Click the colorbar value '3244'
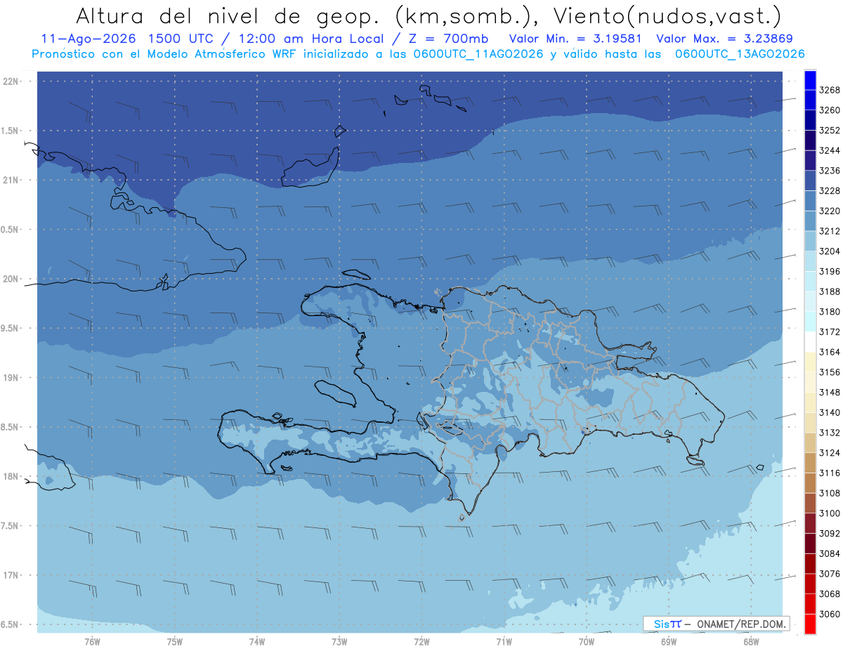 [x=830, y=150]
